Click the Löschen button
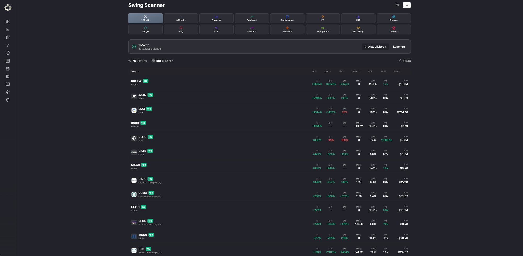This screenshot has width=523, height=256. pos(399,47)
